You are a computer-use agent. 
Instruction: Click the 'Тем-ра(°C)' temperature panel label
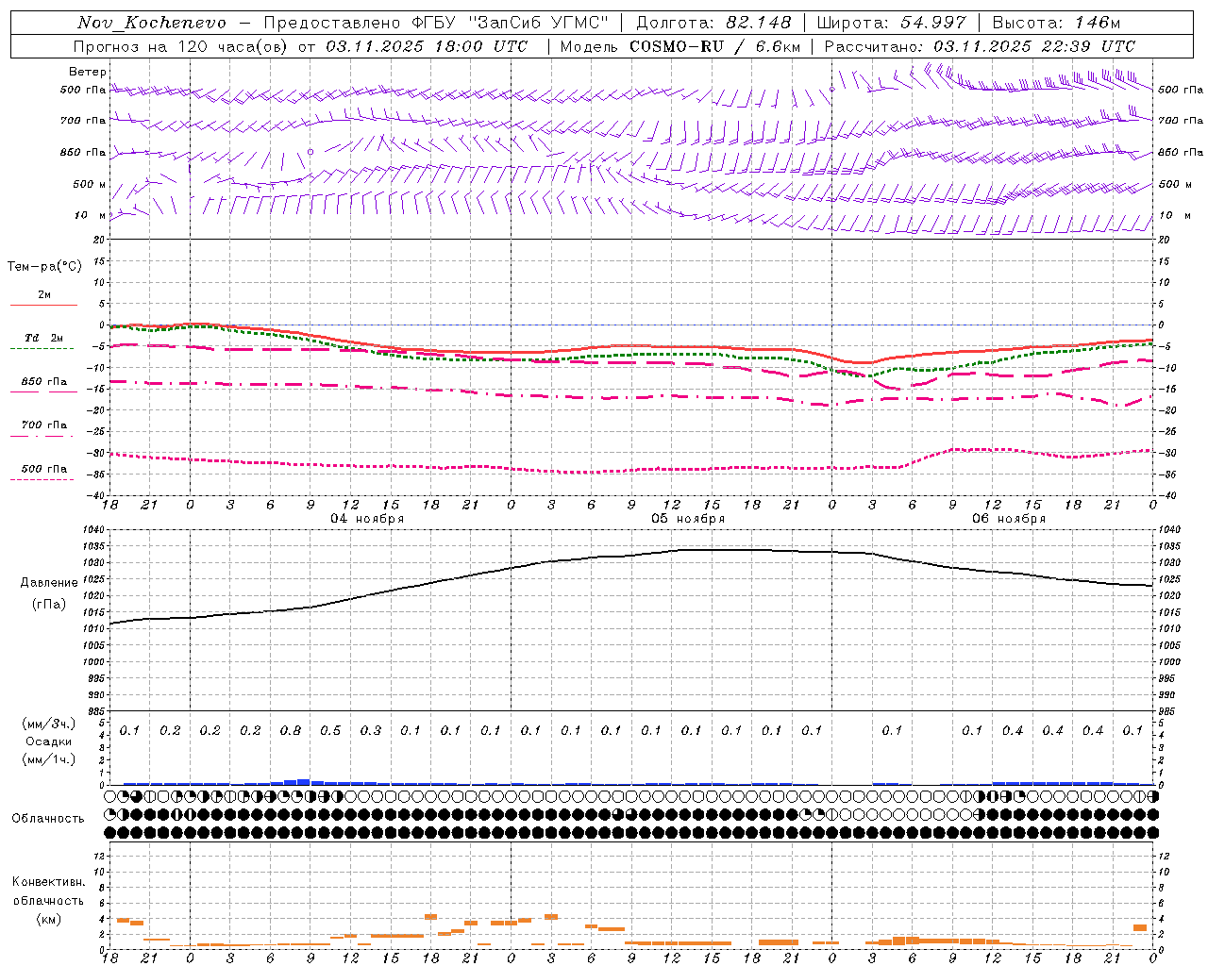[x=44, y=267]
